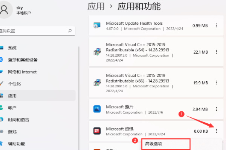Viewport: 226px width, 150px height.
Task: Click the 蓝牙和其他设备 Bluetooth icon
Action: 2,60
